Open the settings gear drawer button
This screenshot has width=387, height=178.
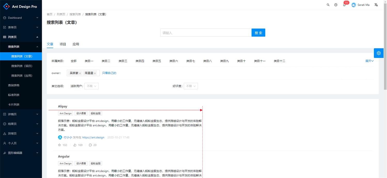coord(379,53)
